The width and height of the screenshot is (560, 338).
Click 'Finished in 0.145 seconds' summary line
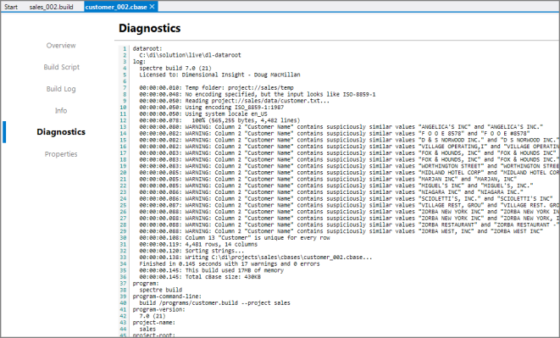pyautogui.click(x=230, y=263)
